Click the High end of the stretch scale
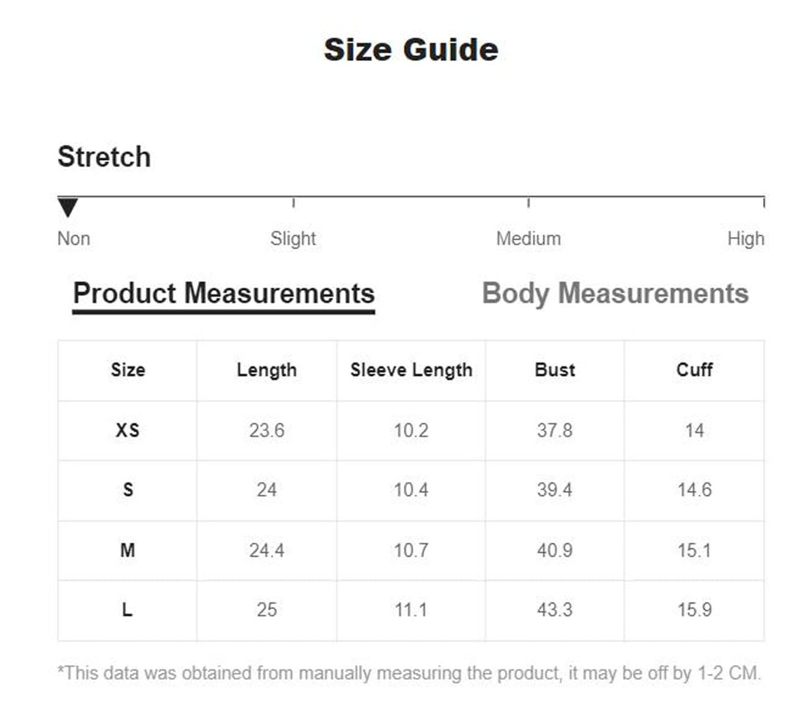 (764, 202)
